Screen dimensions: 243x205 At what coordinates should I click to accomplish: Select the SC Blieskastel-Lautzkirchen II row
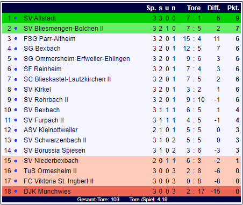[121, 79]
